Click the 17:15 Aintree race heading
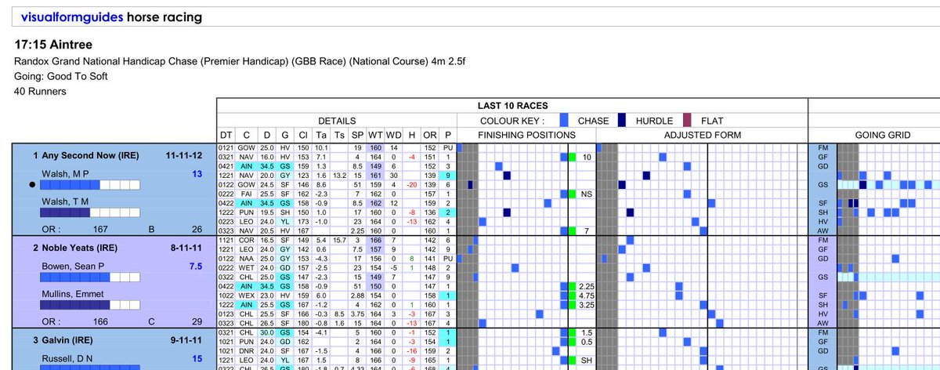The height and width of the screenshot is (370, 940). tap(53, 45)
